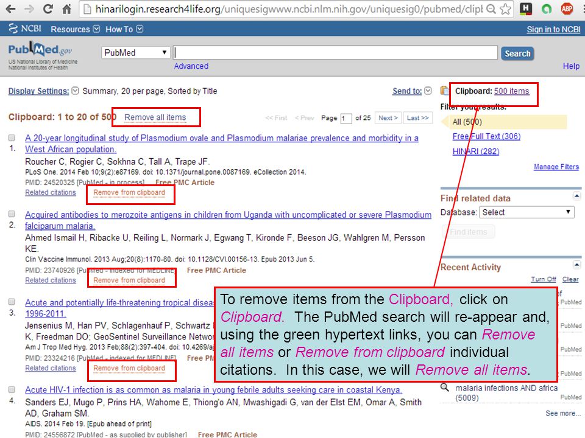
Task: Click the browser back arrow
Action: point(10,9)
